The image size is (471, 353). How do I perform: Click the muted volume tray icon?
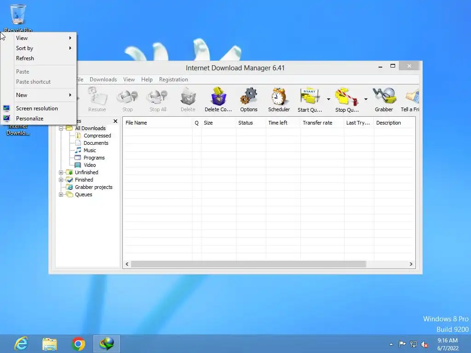coord(425,344)
